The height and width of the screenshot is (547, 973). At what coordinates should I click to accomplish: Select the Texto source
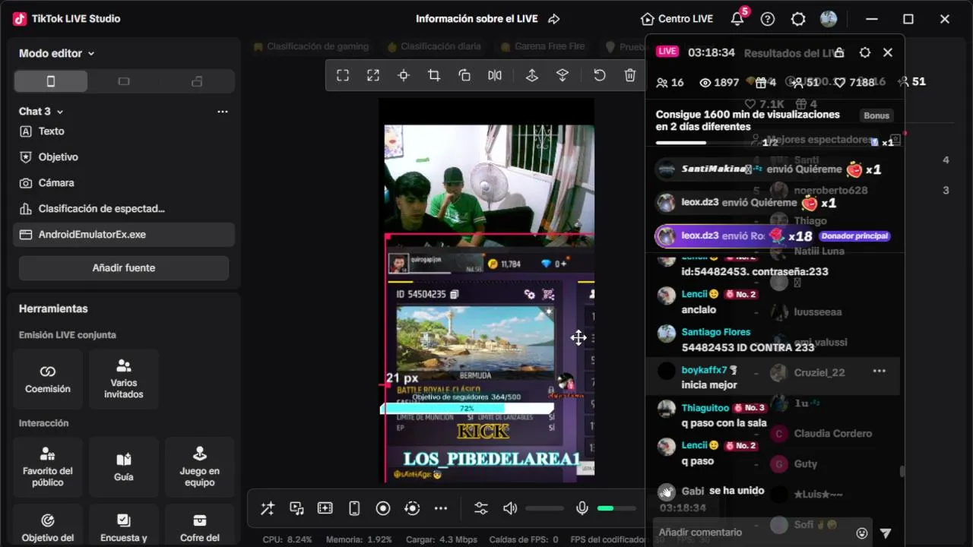124,131
